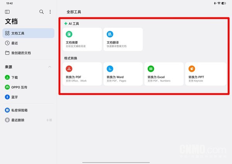This screenshot has width=232, height=164.
Task: Click the red 转换为 PDF icon
Action: click(69, 69)
